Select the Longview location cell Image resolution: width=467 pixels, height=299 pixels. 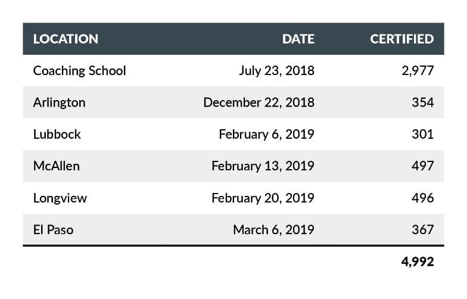coord(60,198)
